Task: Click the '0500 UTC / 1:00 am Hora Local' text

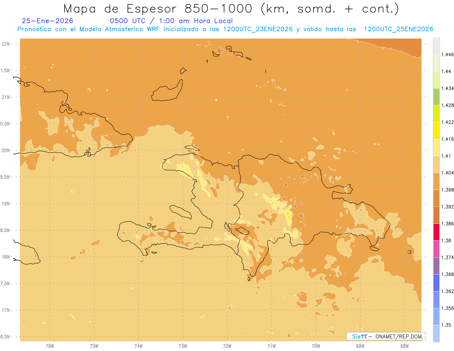Action: (x=171, y=21)
